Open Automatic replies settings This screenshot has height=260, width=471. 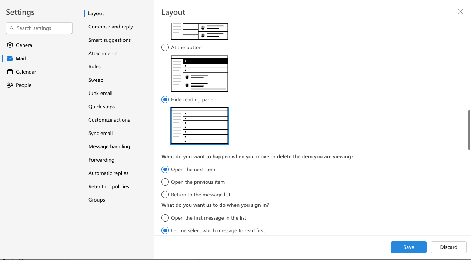coord(108,173)
